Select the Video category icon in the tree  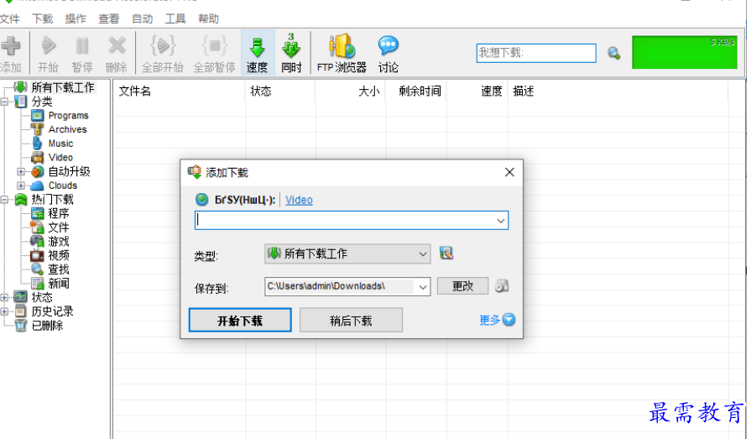[38, 157]
